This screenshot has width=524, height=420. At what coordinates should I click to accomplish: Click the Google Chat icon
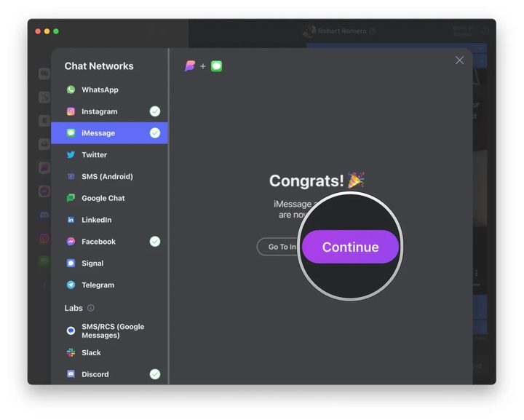tap(71, 198)
